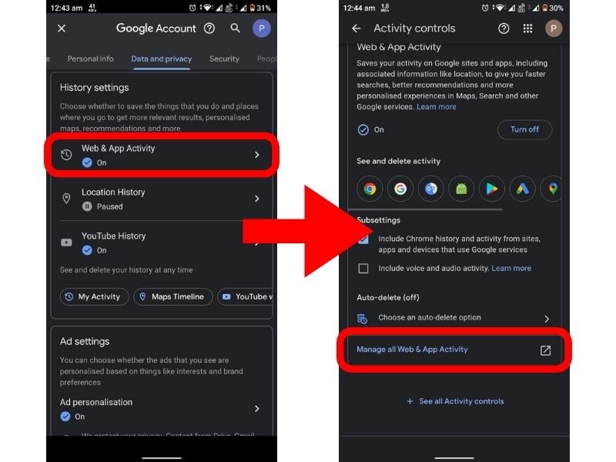The image size is (616, 462).
Task: Go back from the Activity controls screen
Action: coord(357,28)
